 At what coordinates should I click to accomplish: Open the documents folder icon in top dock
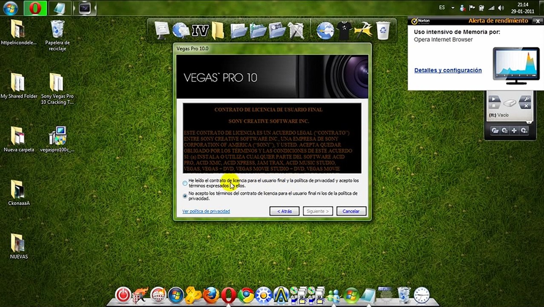point(239,30)
